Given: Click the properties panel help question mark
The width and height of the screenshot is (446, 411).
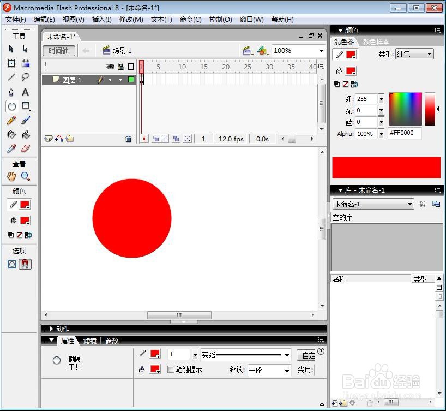Looking at the screenshot, I should (x=321, y=351).
